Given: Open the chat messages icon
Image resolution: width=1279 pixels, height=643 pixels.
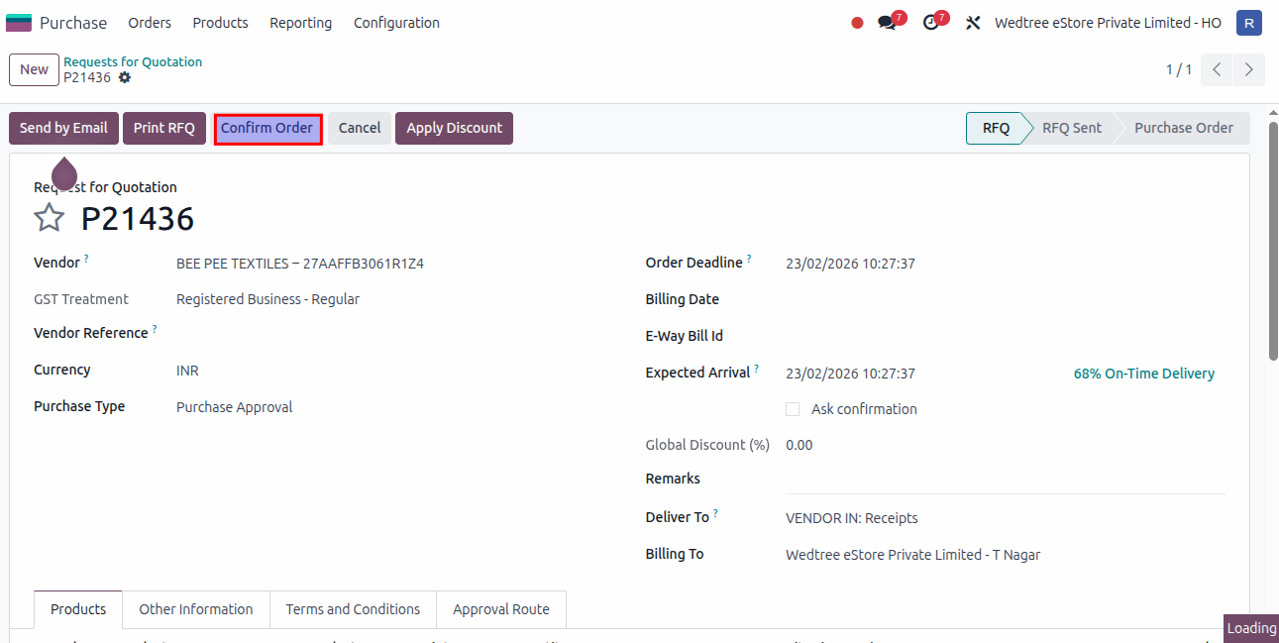Looking at the screenshot, I should point(887,23).
